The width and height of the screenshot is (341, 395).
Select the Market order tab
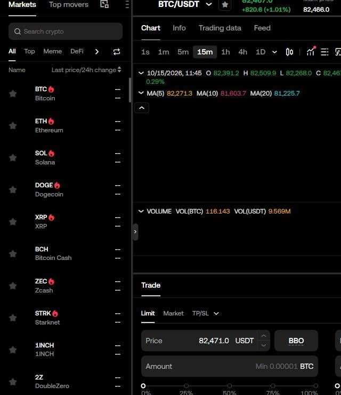click(173, 313)
